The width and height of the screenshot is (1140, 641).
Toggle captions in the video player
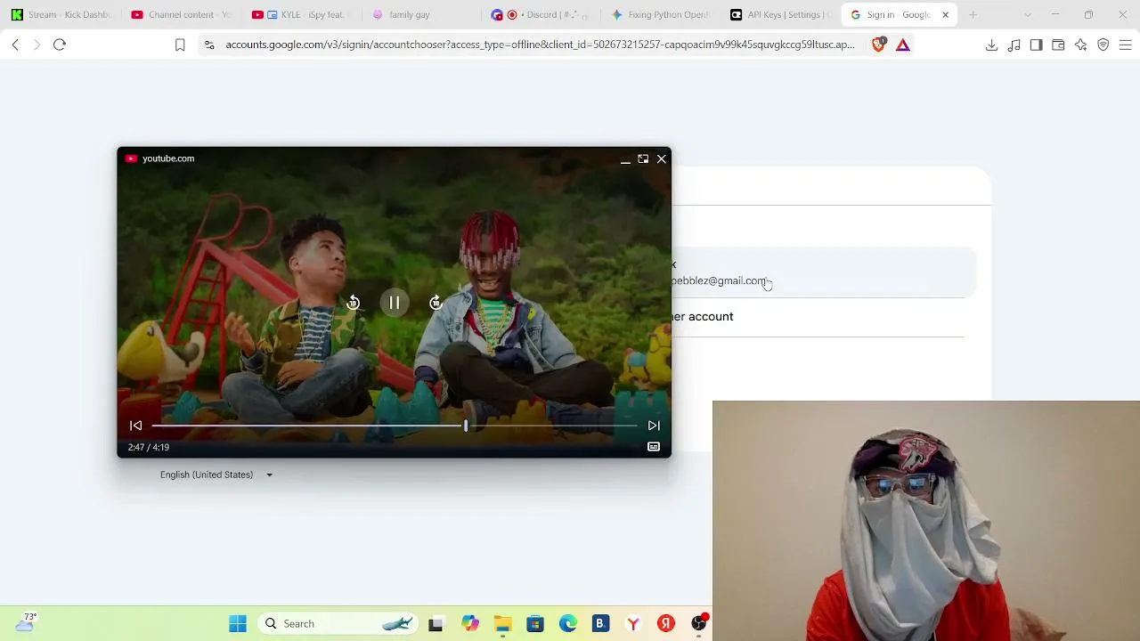654,447
